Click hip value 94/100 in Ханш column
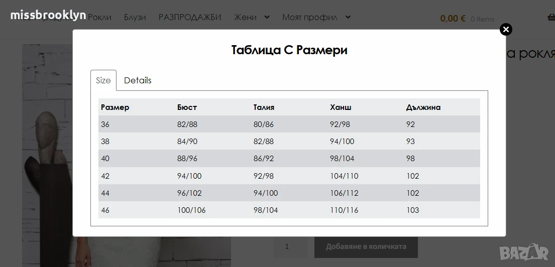555x267 pixels. (342, 142)
